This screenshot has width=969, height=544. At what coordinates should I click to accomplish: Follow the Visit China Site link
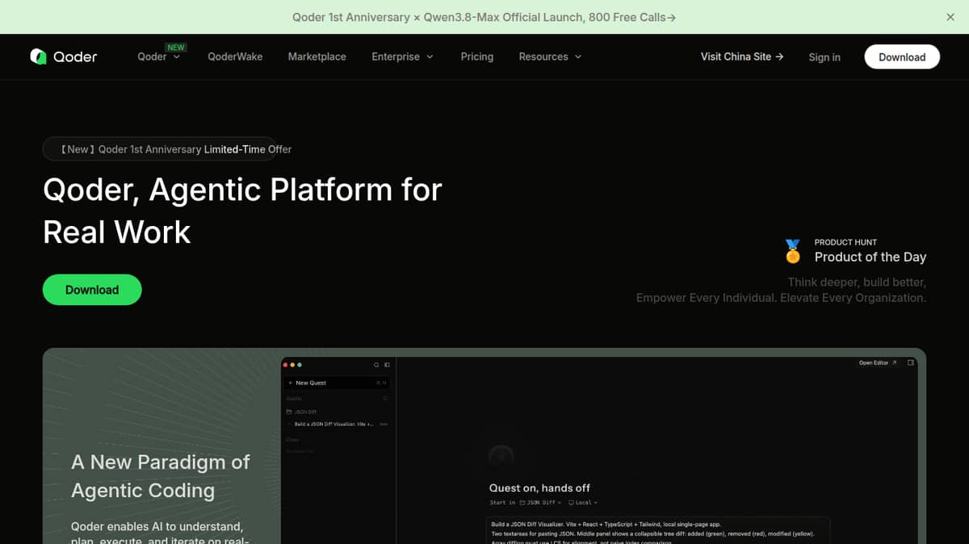pos(742,56)
